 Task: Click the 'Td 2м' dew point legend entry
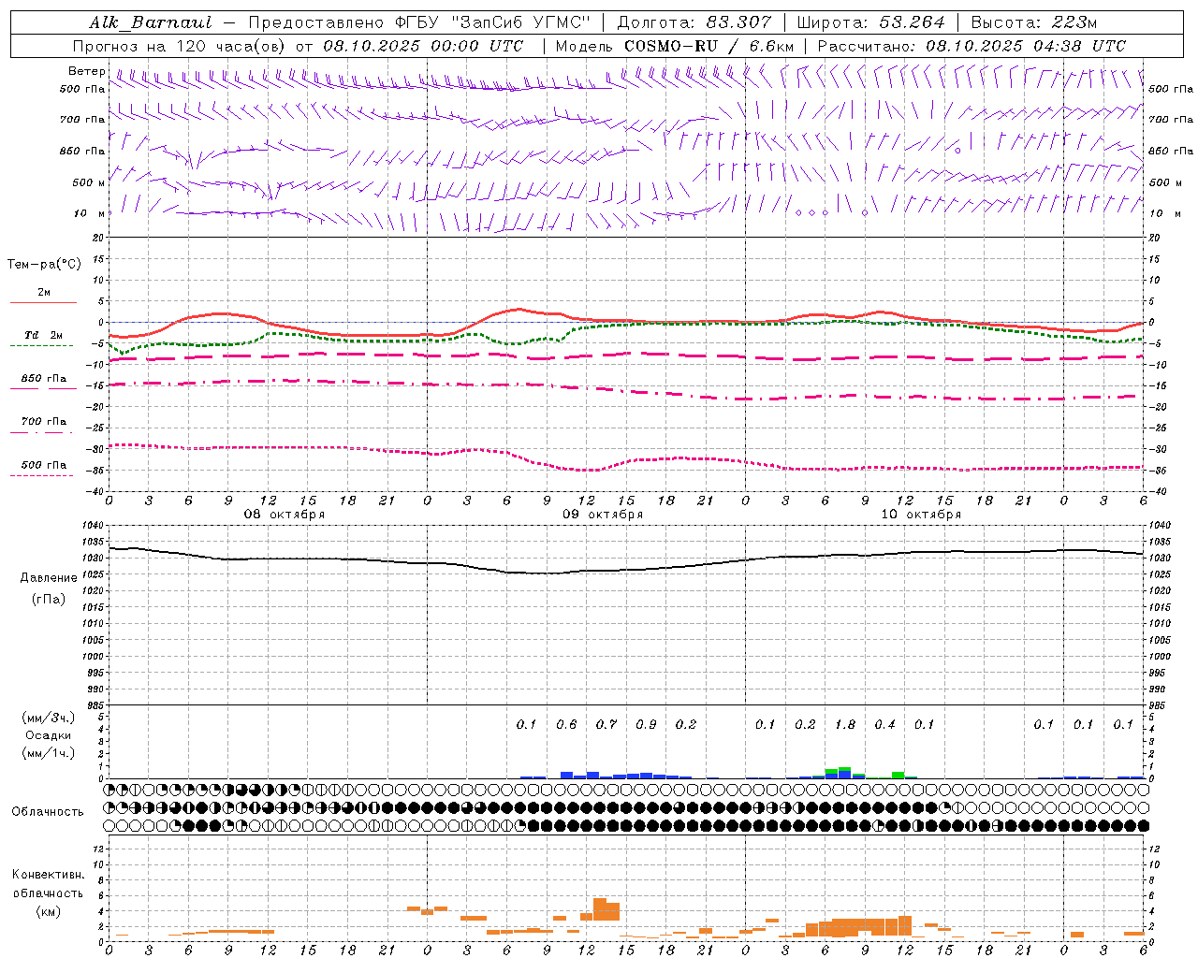coord(43,335)
